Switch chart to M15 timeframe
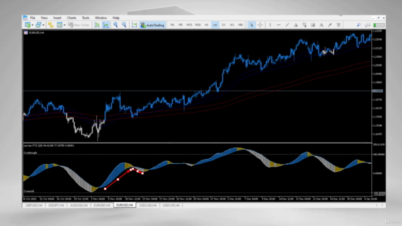Viewport: 402px width, 226px height. tap(189, 25)
